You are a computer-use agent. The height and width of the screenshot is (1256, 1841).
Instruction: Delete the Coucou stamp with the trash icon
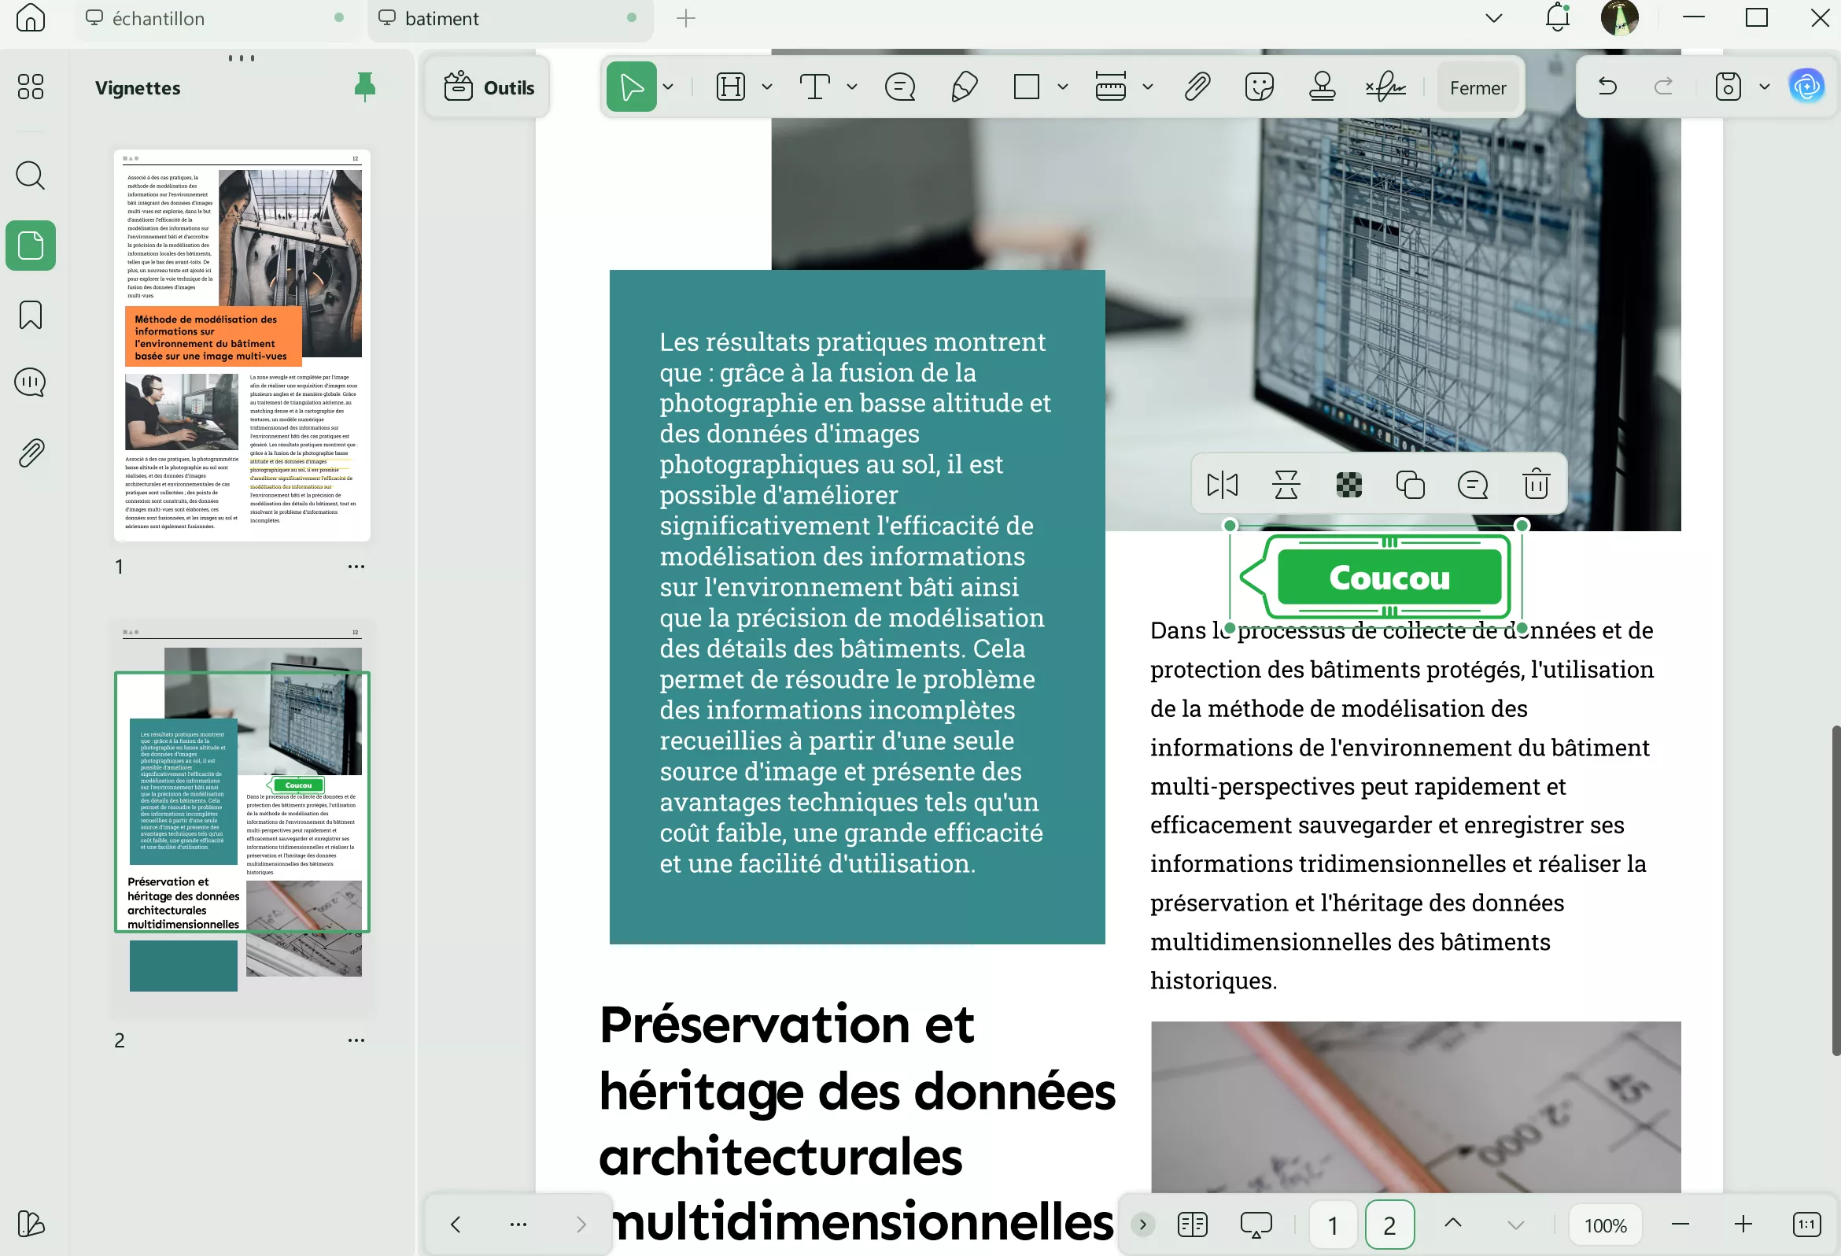(1534, 483)
